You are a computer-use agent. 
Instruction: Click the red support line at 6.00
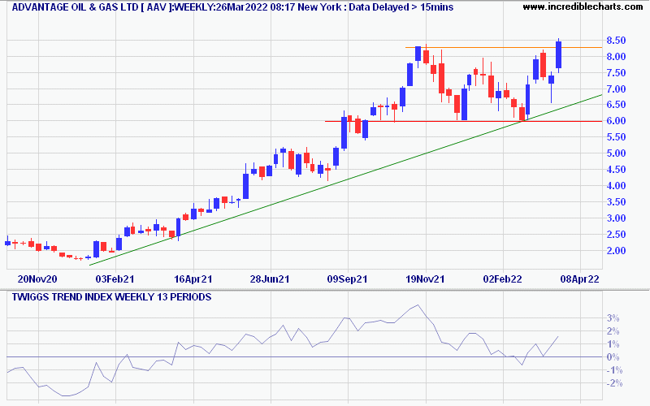(463, 121)
